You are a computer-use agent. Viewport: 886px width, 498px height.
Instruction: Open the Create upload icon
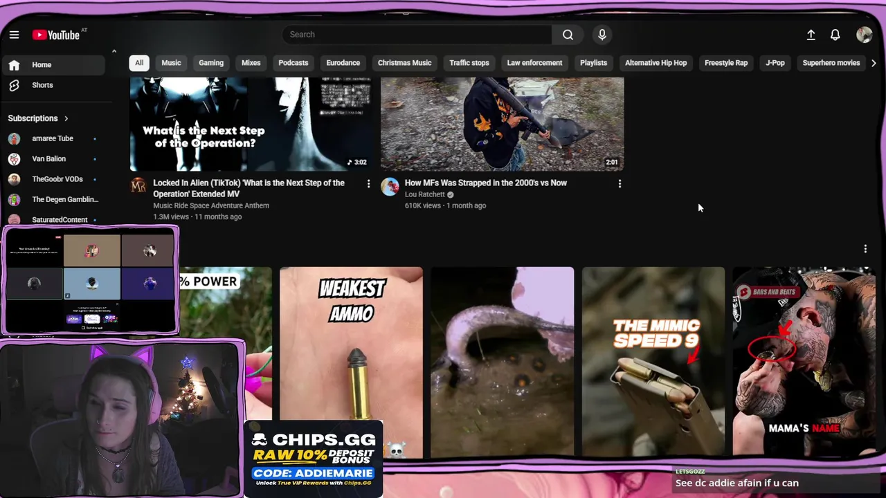tap(811, 35)
